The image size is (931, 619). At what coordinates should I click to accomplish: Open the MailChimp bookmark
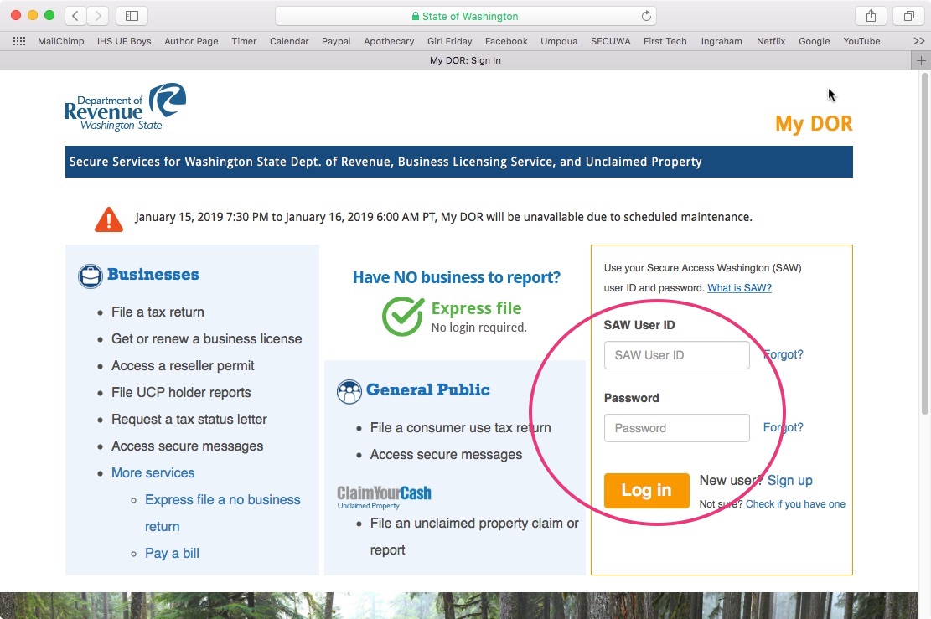click(61, 41)
